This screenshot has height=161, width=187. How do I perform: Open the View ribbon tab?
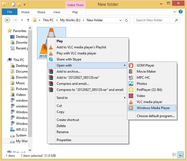[x=57, y=12]
